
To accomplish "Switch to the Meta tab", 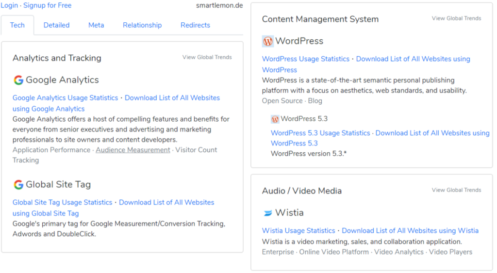I will point(96,25).
